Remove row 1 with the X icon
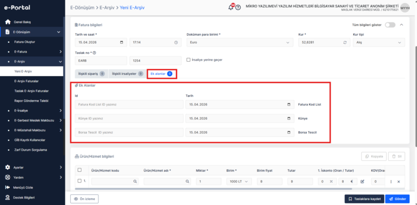Screen dimensions: 417x205 tap(398, 182)
